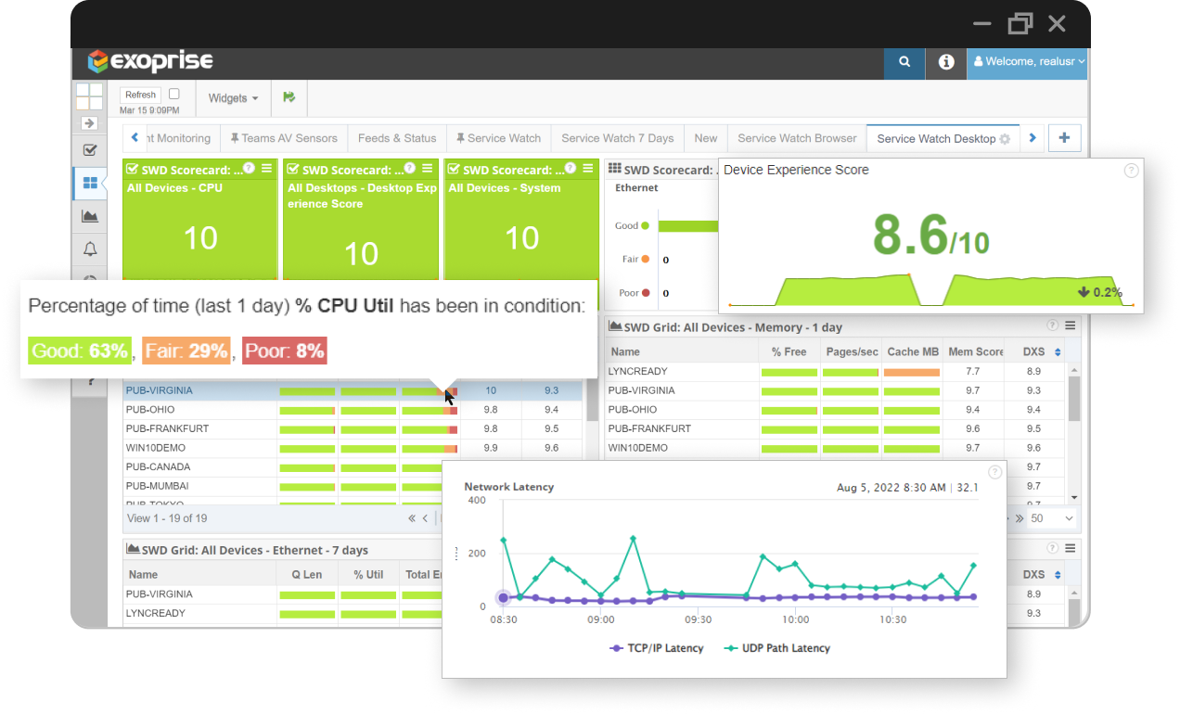Sort Memory grid by DXS column arrows
The width and height of the screenshot is (1180, 714).
click(x=1058, y=352)
